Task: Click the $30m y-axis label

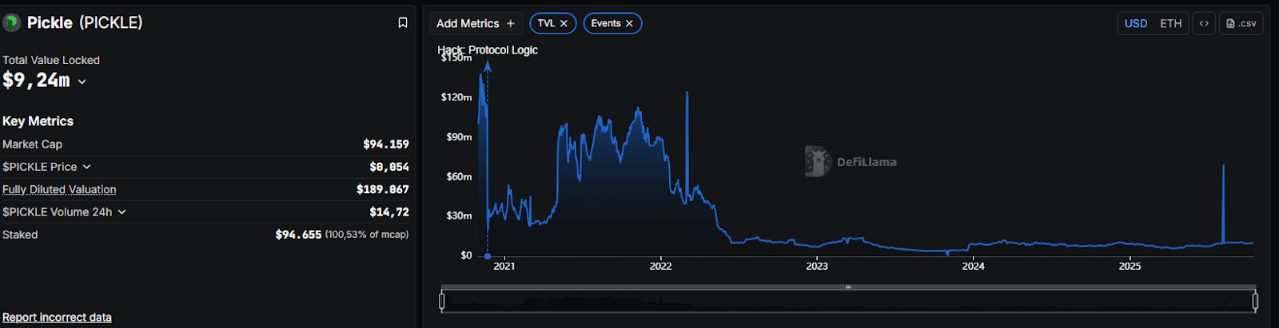Action: pos(459,215)
